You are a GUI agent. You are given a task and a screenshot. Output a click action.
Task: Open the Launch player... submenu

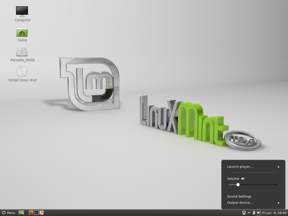pos(253,167)
